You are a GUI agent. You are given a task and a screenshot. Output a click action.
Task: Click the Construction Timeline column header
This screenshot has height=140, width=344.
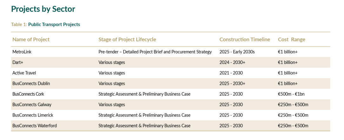point(245,40)
